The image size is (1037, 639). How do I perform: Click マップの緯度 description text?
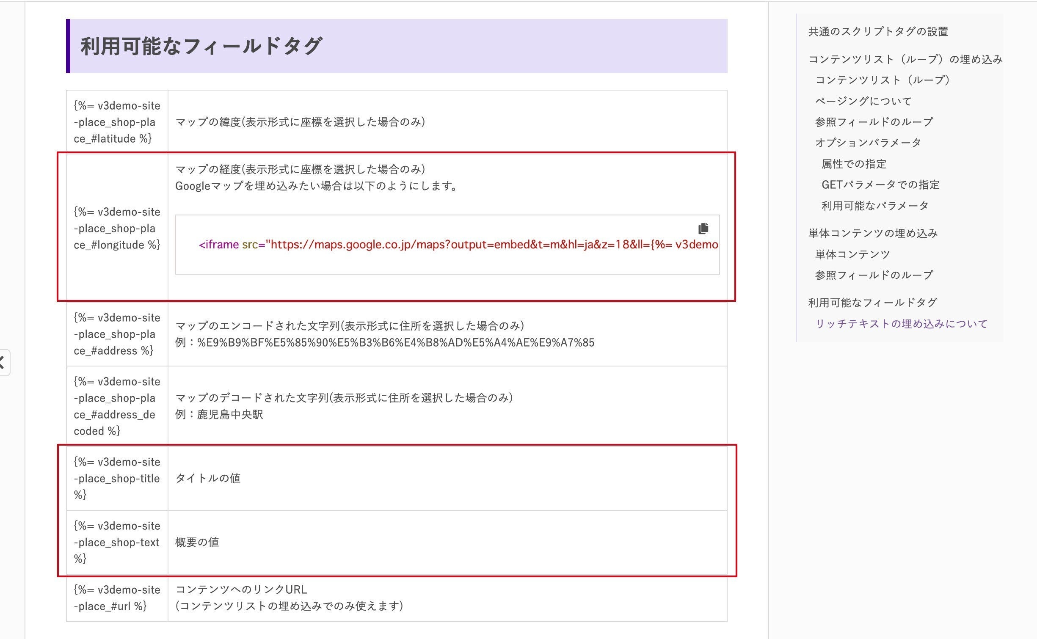click(300, 122)
